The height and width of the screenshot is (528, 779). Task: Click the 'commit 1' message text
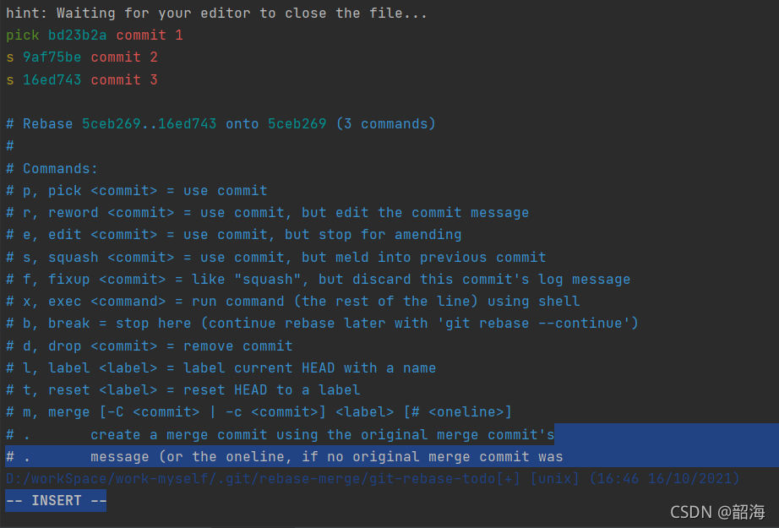point(150,35)
